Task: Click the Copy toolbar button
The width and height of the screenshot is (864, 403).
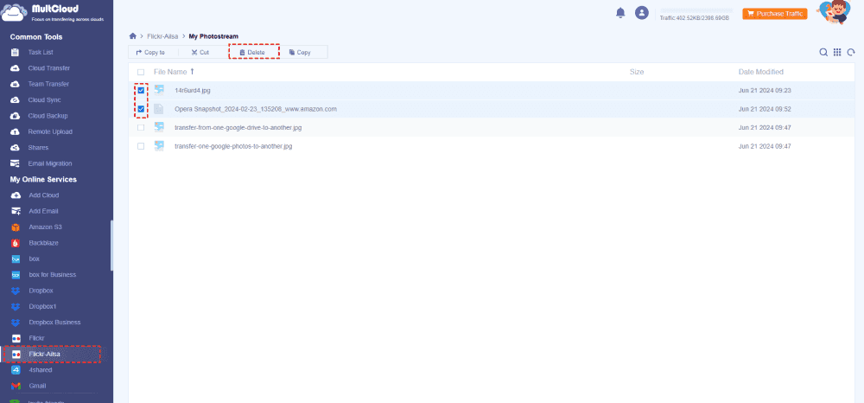Action: (301, 53)
